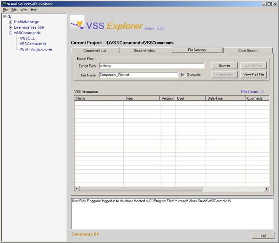279x243 pixels.
Task: Click the Export Path input field
Action: click(152, 66)
